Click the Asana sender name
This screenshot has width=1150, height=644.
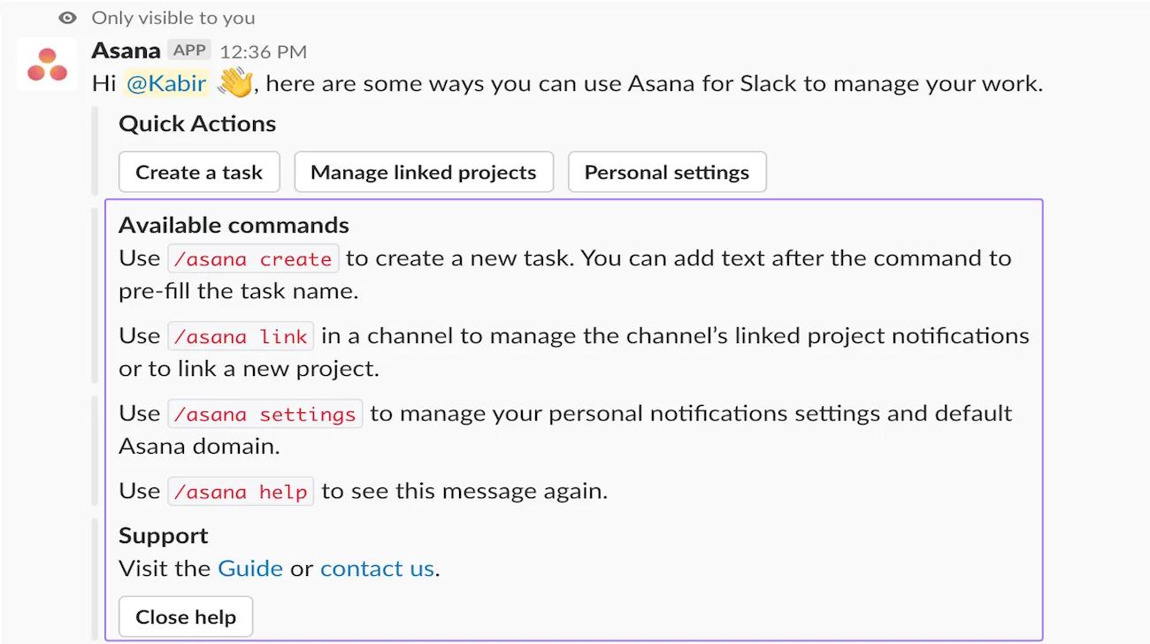[x=125, y=50]
